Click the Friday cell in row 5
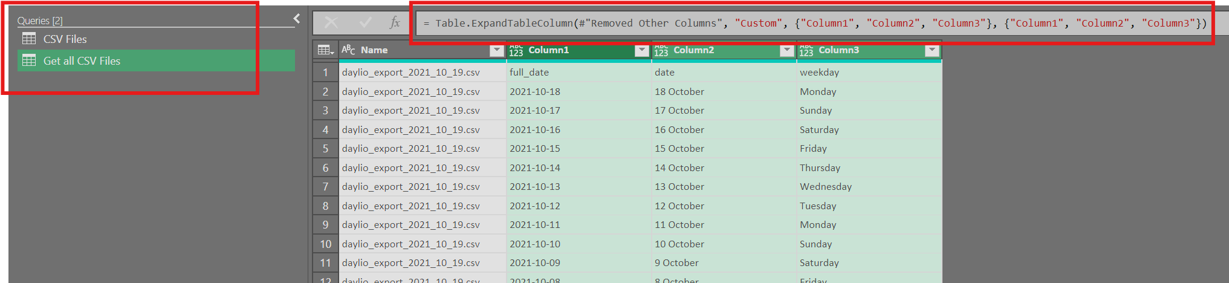 click(869, 149)
